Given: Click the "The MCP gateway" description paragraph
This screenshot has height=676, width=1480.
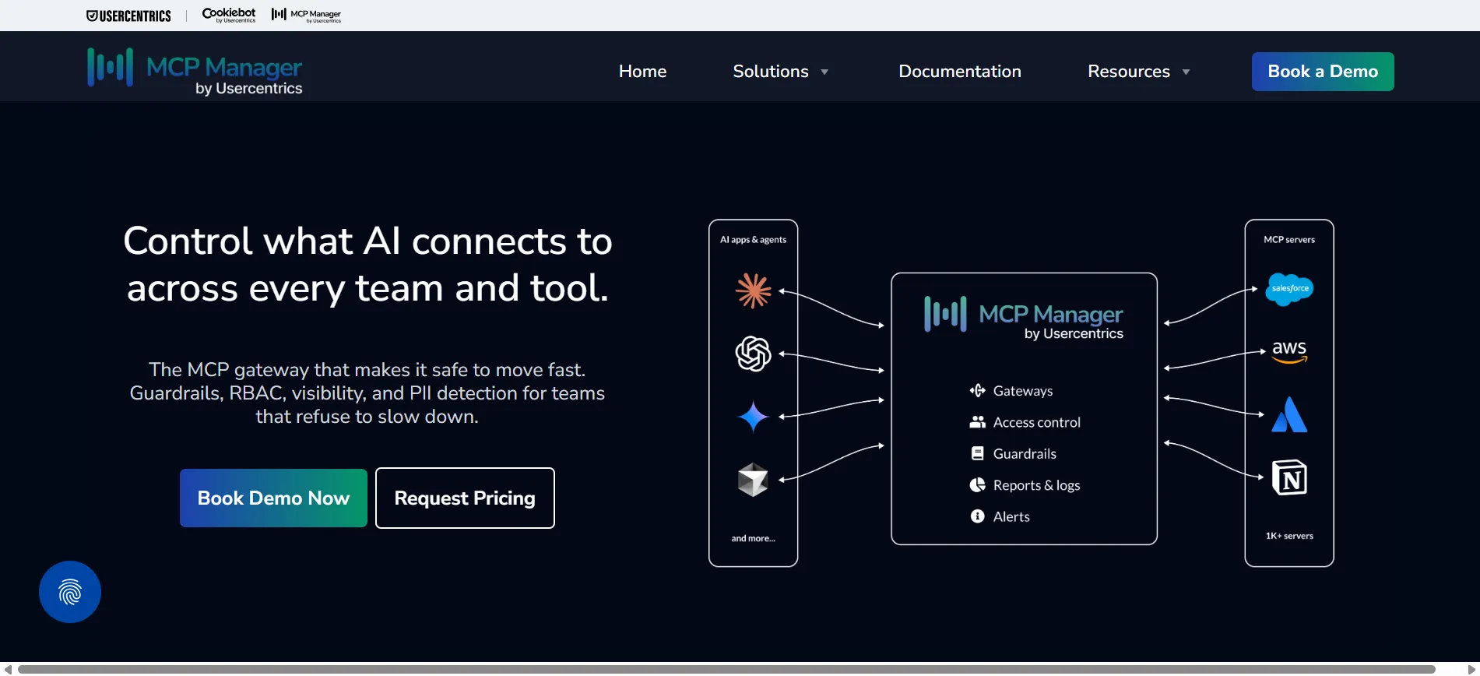Looking at the screenshot, I should coord(367,393).
